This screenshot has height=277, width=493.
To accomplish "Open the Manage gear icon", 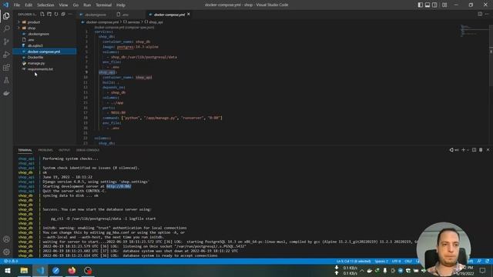I will (x=6, y=252).
